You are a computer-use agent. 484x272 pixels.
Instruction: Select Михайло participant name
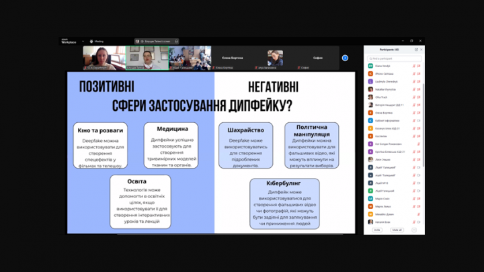pyautogui.click(x=385, y=214)
